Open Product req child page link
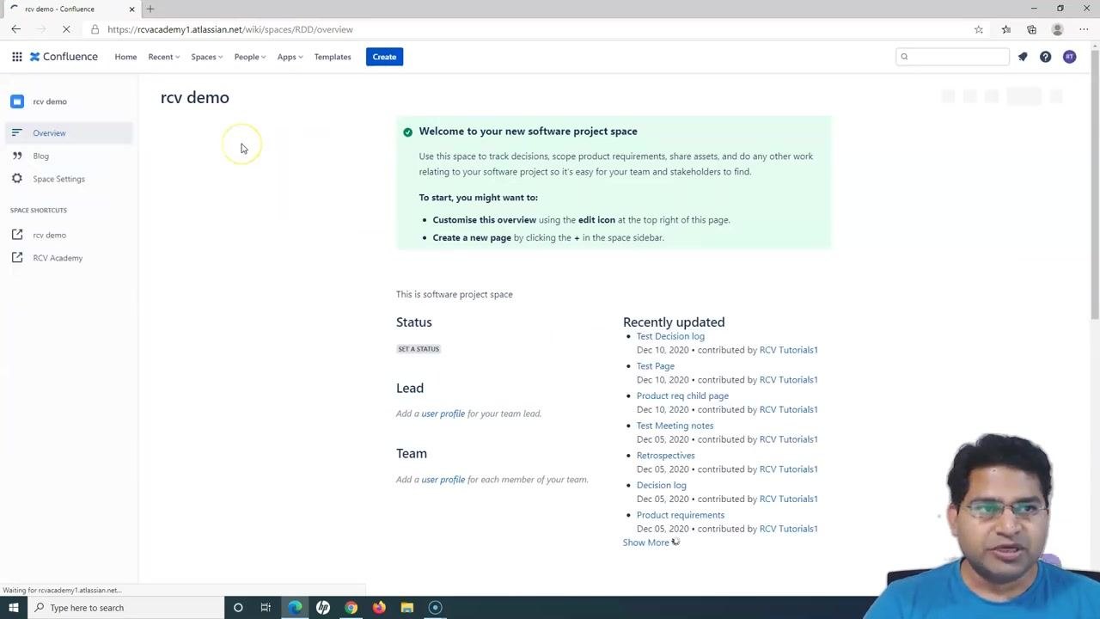Screen dimensions: 1100x619 (x=682, y=395)
